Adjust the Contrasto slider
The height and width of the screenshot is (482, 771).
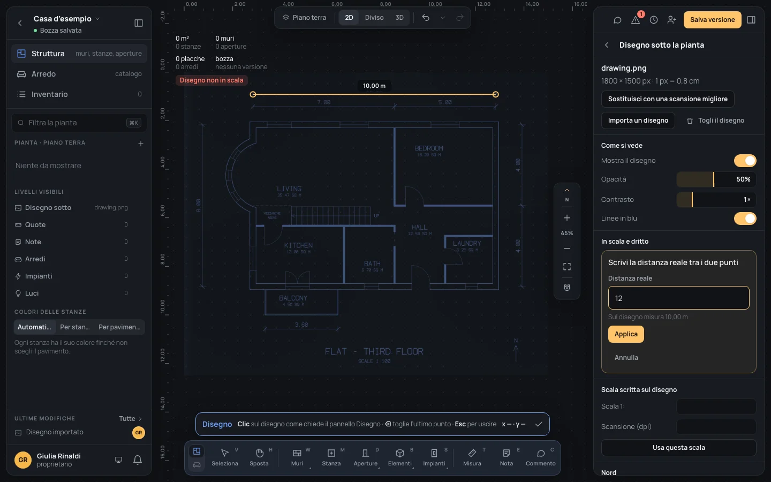pyautogui.click(x=716, y=200)
